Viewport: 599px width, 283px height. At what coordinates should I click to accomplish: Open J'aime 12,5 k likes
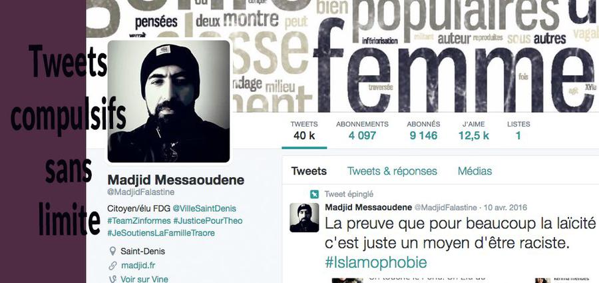(474, 131)
